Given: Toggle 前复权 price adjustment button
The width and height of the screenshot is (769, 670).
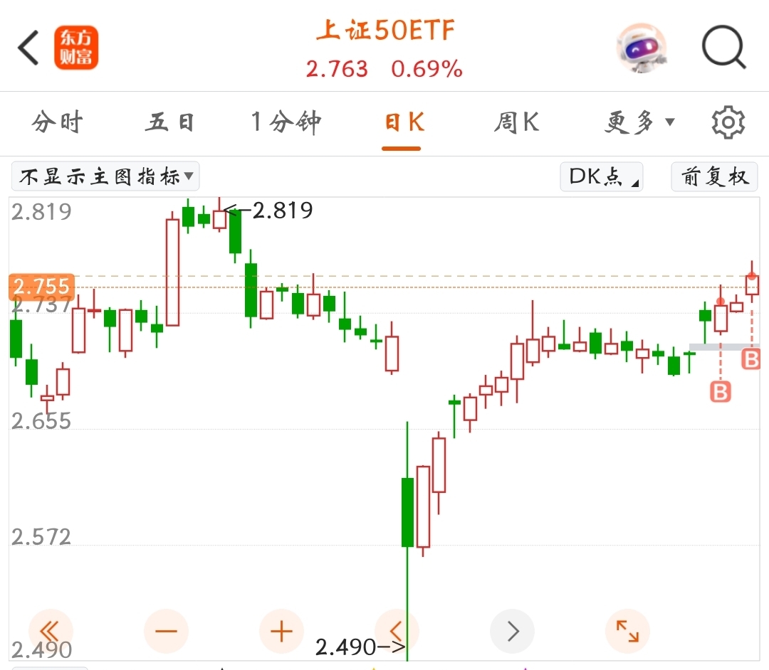Looking at the screenshot, I should click(x=715, y=176).
